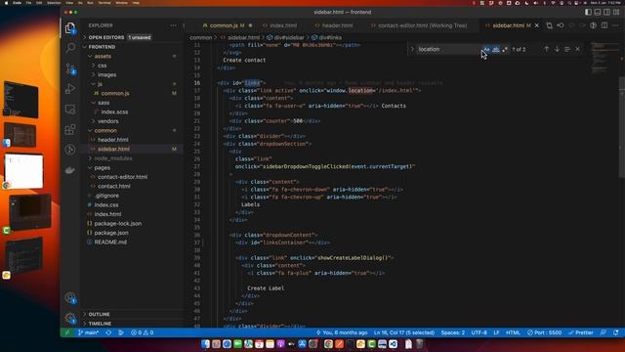
Task: Toggle the secondary side bar layout button
Action: click(x=606, y=12)
